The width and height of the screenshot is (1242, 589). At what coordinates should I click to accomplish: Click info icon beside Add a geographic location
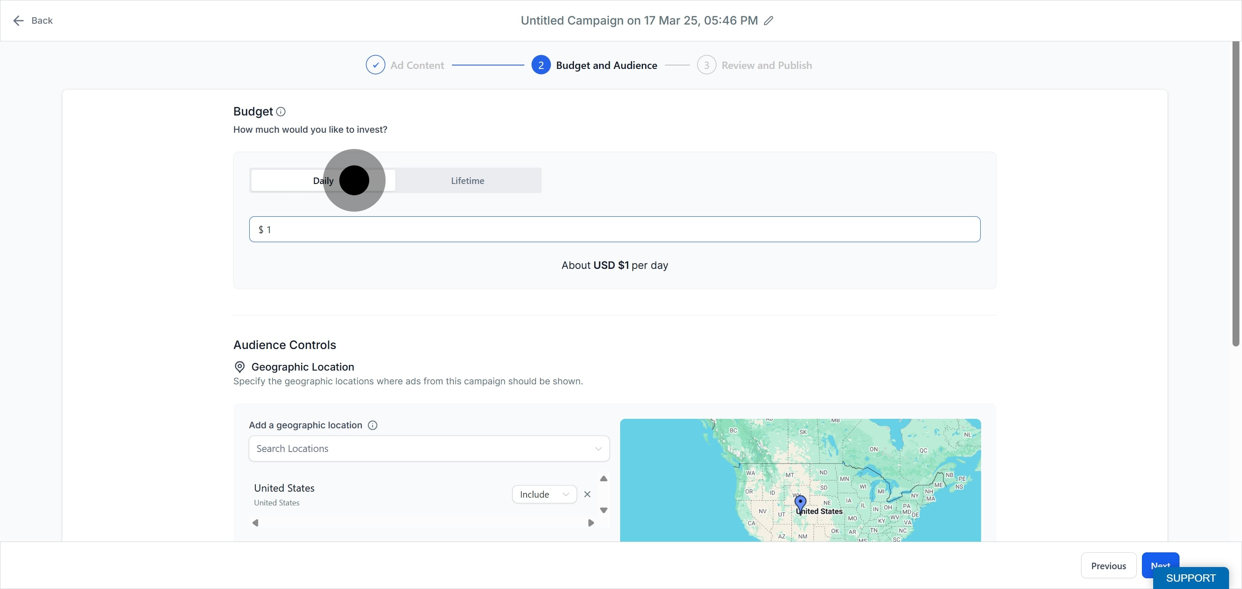pyautogui.click(x=372, y=425)
